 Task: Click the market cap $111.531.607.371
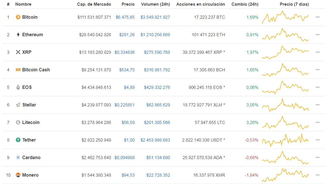tap(94, 17)
